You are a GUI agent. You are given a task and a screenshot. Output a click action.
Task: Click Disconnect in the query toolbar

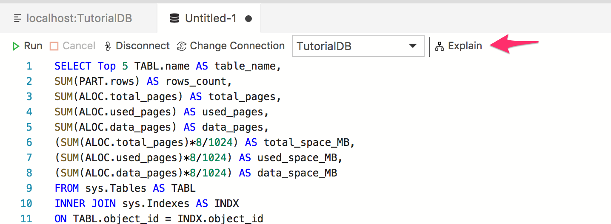(x=137, y=46)
